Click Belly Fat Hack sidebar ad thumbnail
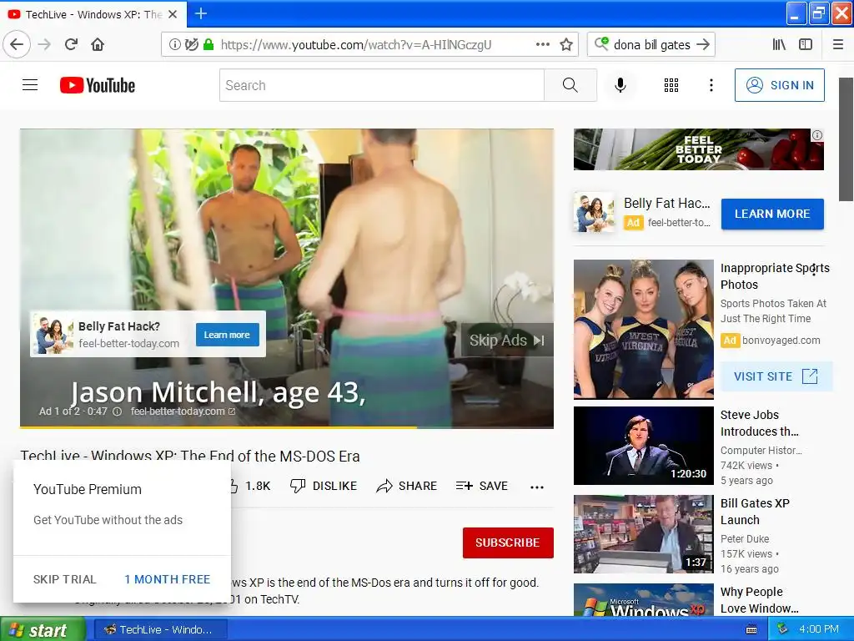 click(594, 213)
